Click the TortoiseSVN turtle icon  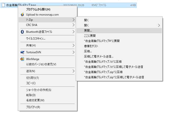22,52
